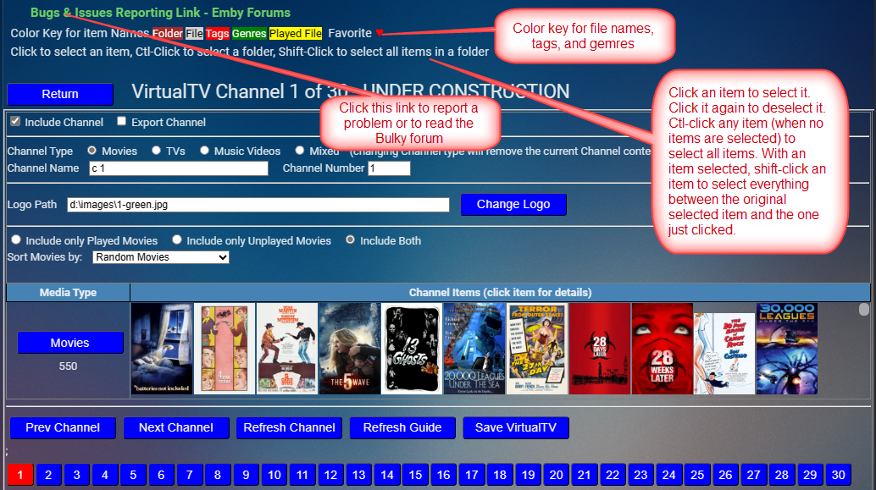The width and height of the screenshot is (876, 490).
Task: Click the Change Logo button
Action: point(513,204)
